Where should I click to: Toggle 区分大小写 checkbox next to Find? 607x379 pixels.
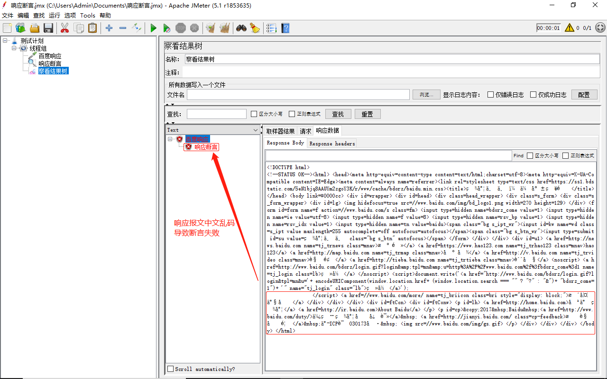coord(530,155)
